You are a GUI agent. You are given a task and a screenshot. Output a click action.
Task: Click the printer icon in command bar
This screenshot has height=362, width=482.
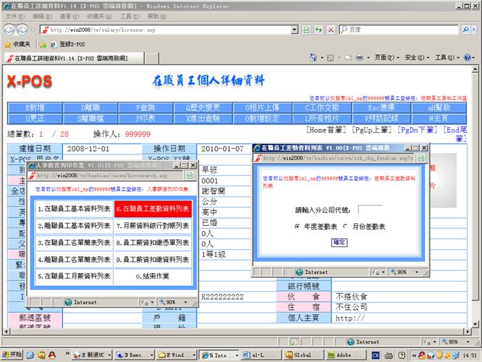pyautogui.click(x=359, y=58)
